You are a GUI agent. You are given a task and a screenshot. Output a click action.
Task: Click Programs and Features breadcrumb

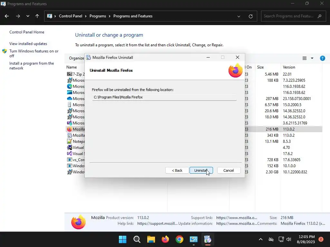[133, 16]
